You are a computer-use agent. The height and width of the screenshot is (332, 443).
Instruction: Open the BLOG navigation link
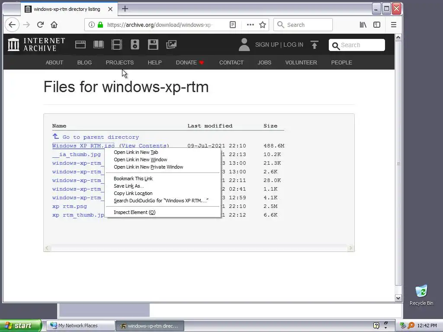tap(84, 62)
